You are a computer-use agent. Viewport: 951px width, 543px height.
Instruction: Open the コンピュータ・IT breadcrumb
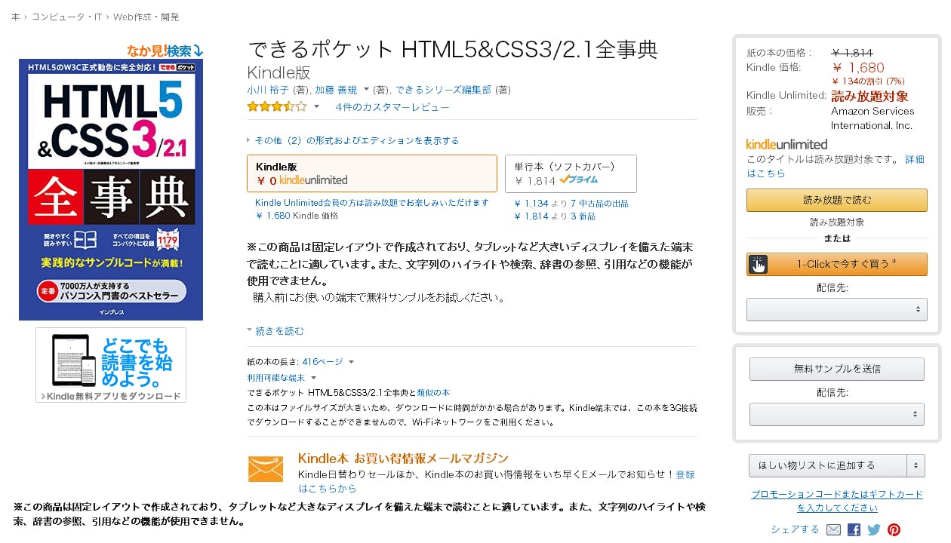(66, 17)
